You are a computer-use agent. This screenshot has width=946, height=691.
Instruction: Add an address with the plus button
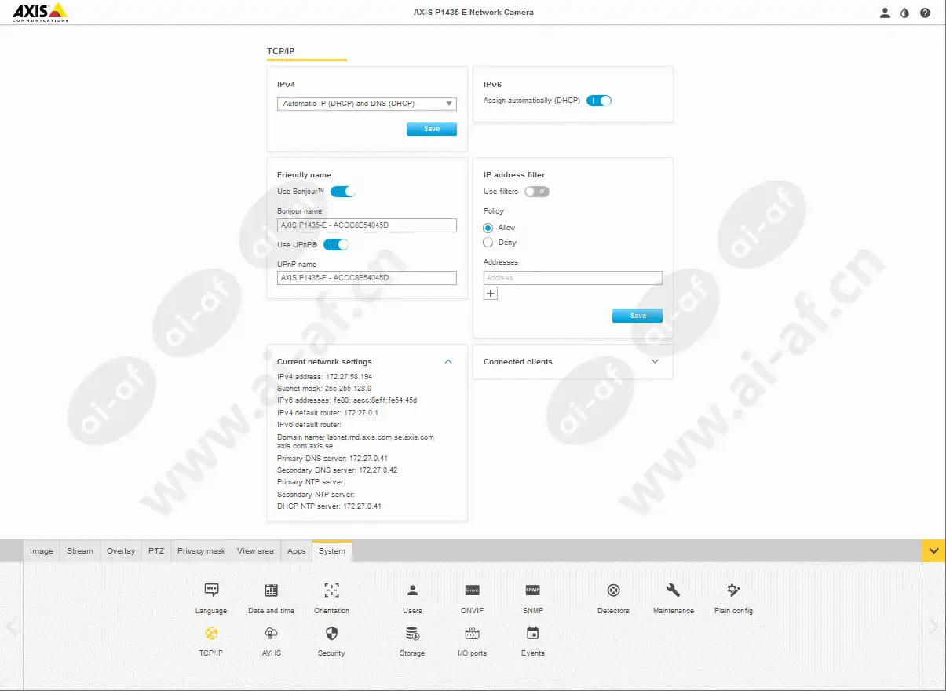point(491,293)
